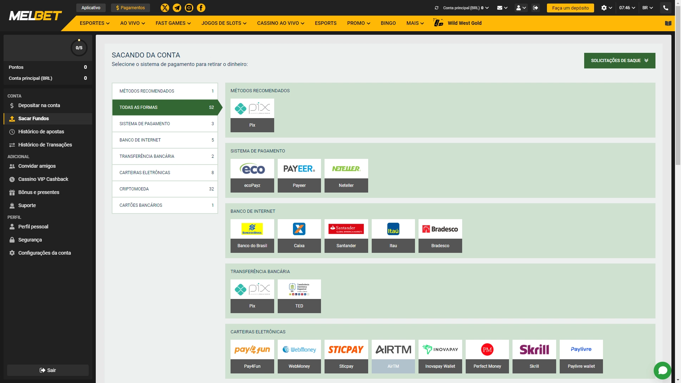The width and height of the screenshot is (681, 383).
Task: Open the X (Twitter) social icon
Action: [165, 8]
